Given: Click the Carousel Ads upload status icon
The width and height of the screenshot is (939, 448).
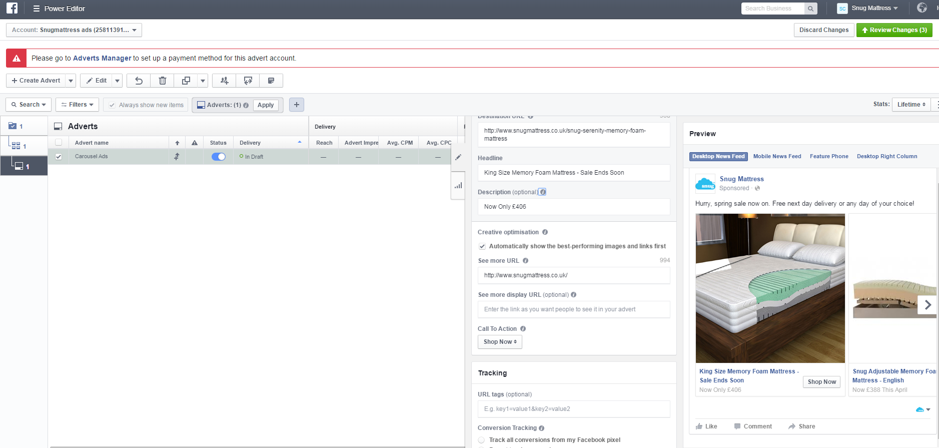Looking at the screenshot, I should [177, 157].
